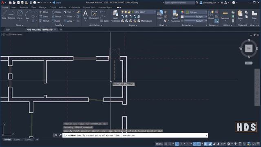Click the Erase tool in Modify panel
261x147 pixels.
click(x=78, y=12)
